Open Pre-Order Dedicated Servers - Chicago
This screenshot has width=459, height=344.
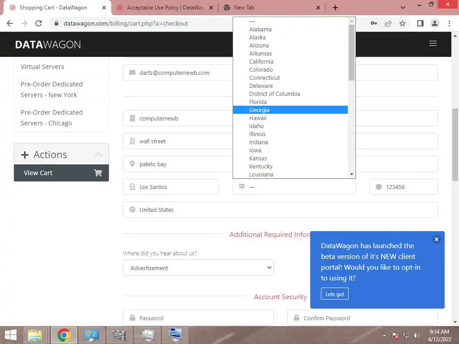[52, 118]
